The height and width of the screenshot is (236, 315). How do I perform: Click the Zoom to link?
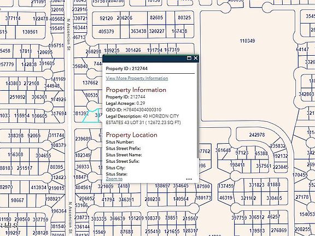114,179
